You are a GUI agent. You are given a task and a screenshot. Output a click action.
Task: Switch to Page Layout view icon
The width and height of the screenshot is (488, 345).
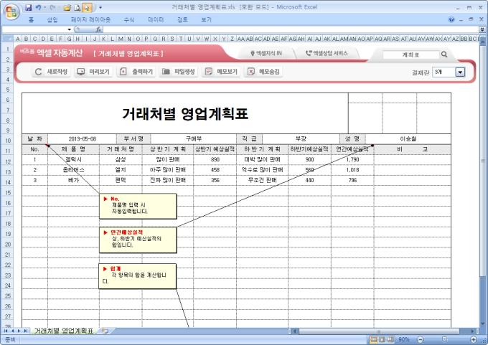(383, 339)
